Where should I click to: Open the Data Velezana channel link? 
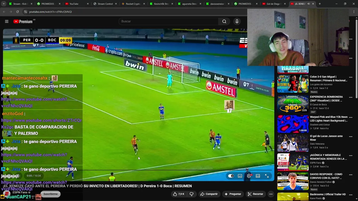pos(317,144)
